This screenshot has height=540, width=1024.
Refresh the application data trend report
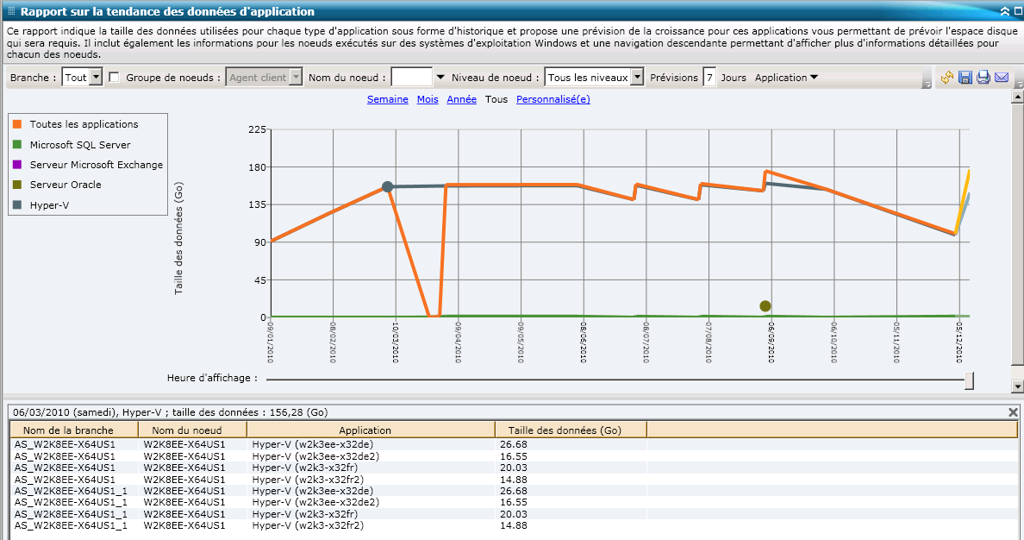[946, 78]
